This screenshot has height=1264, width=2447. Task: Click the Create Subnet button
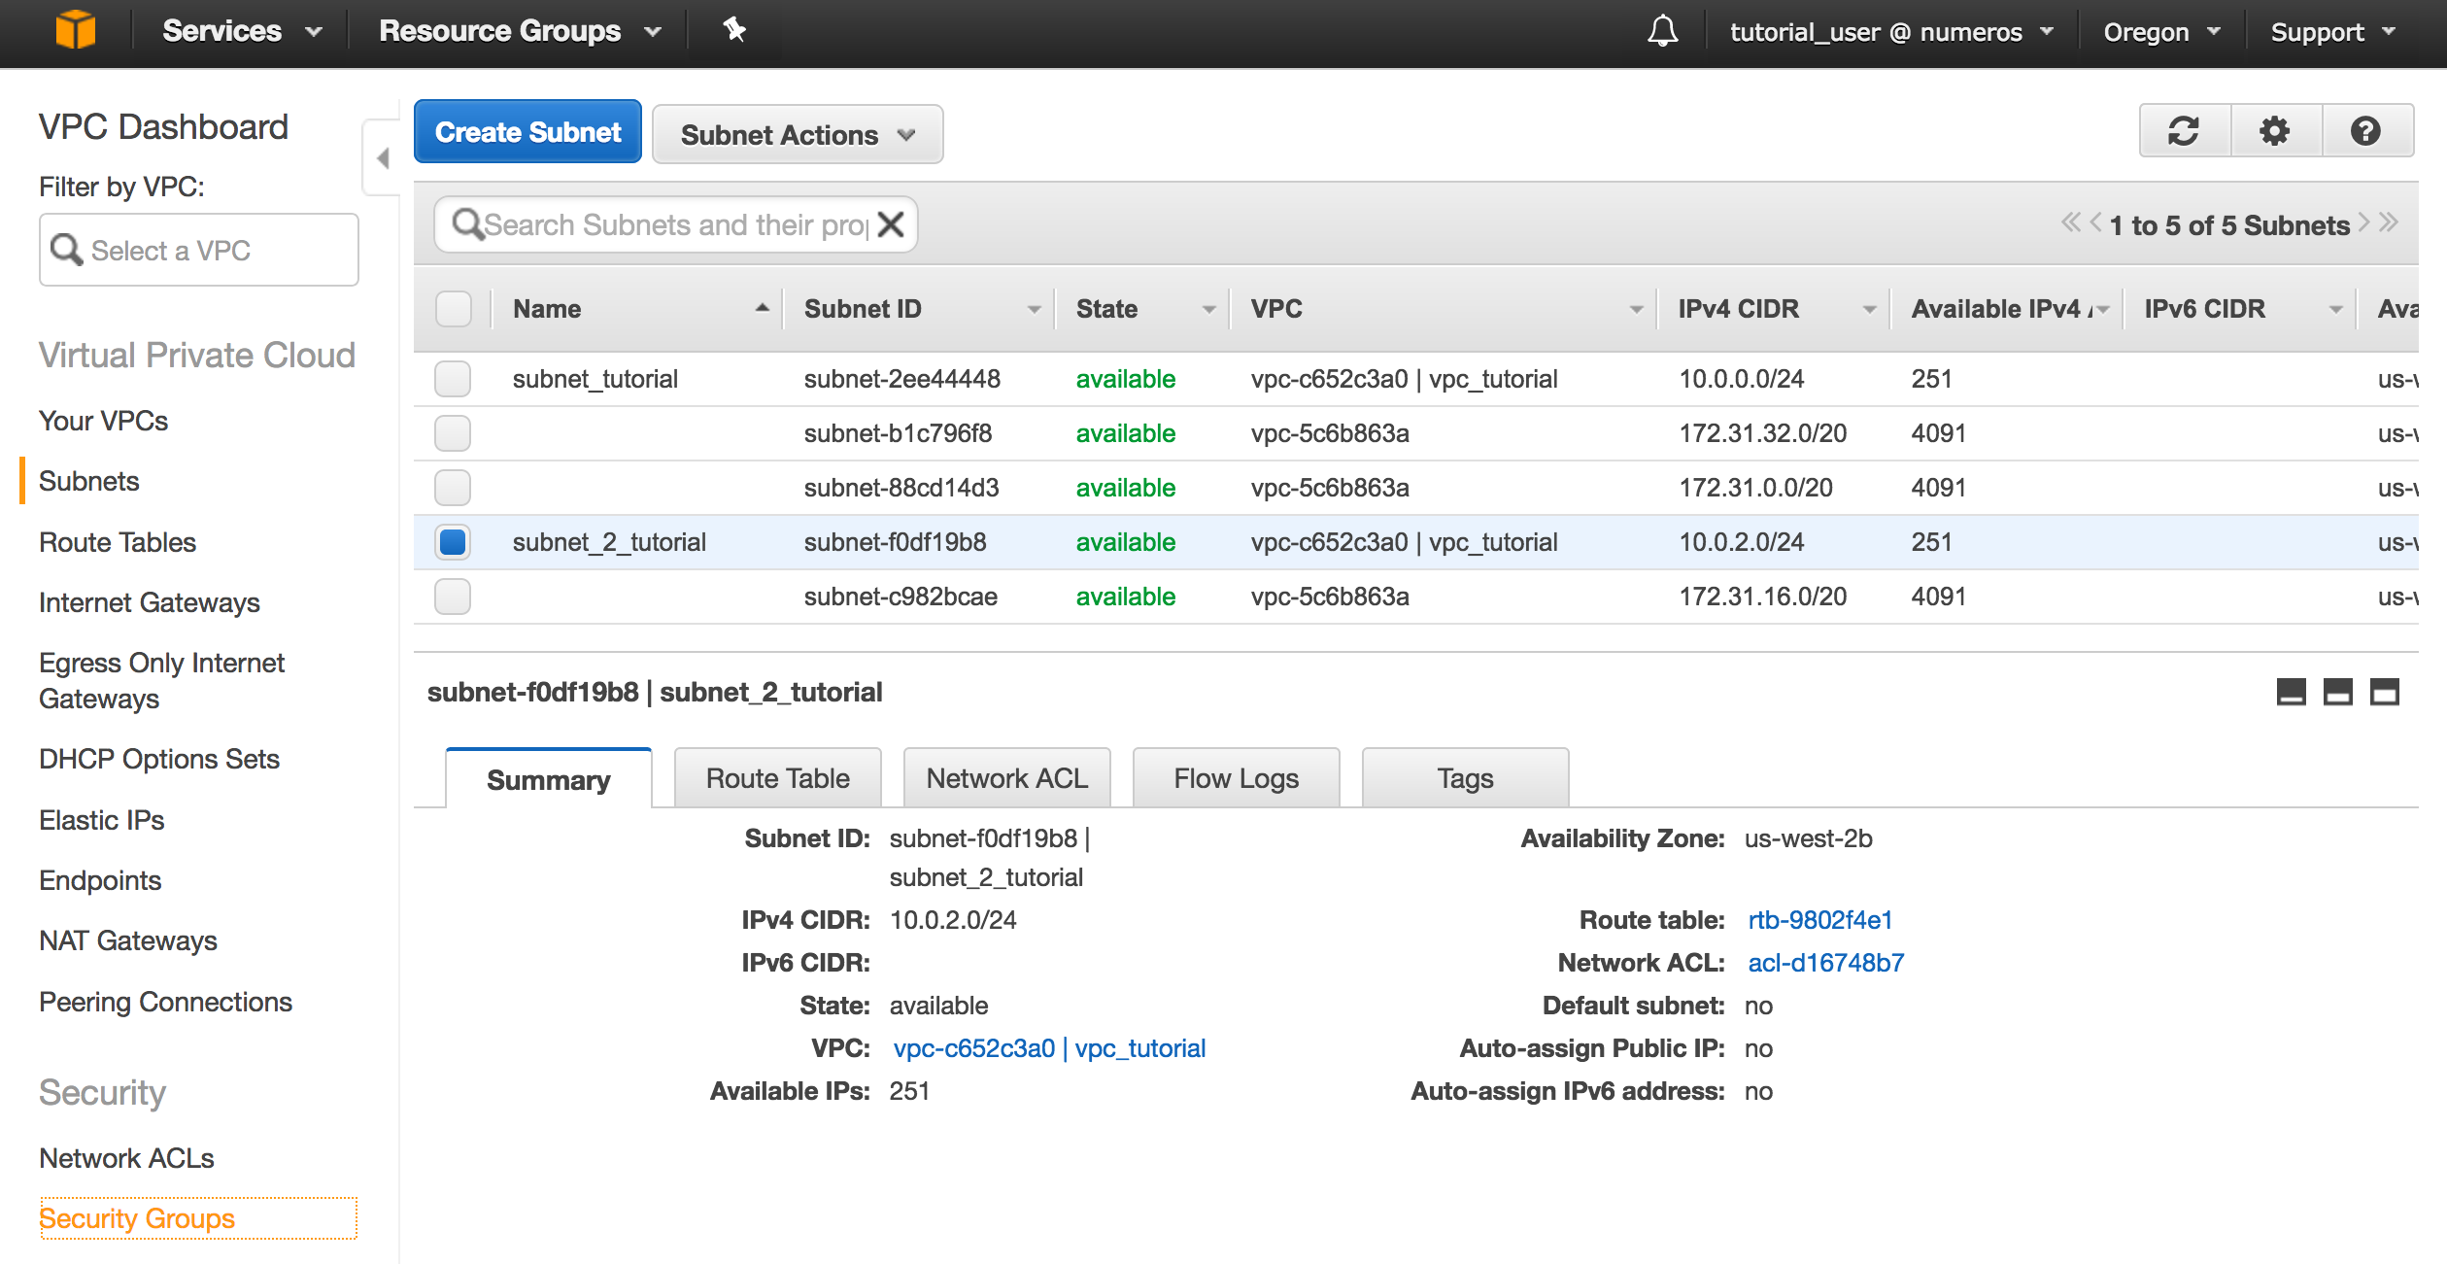(x=527, y=132)
